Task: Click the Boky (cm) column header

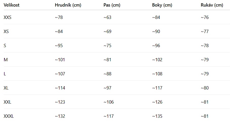Action: tap(162, 5)
